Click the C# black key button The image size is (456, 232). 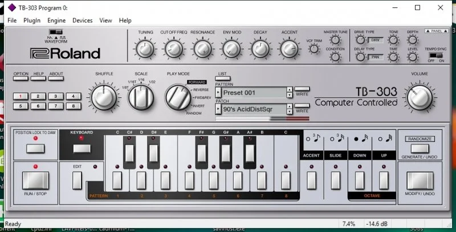129,153
